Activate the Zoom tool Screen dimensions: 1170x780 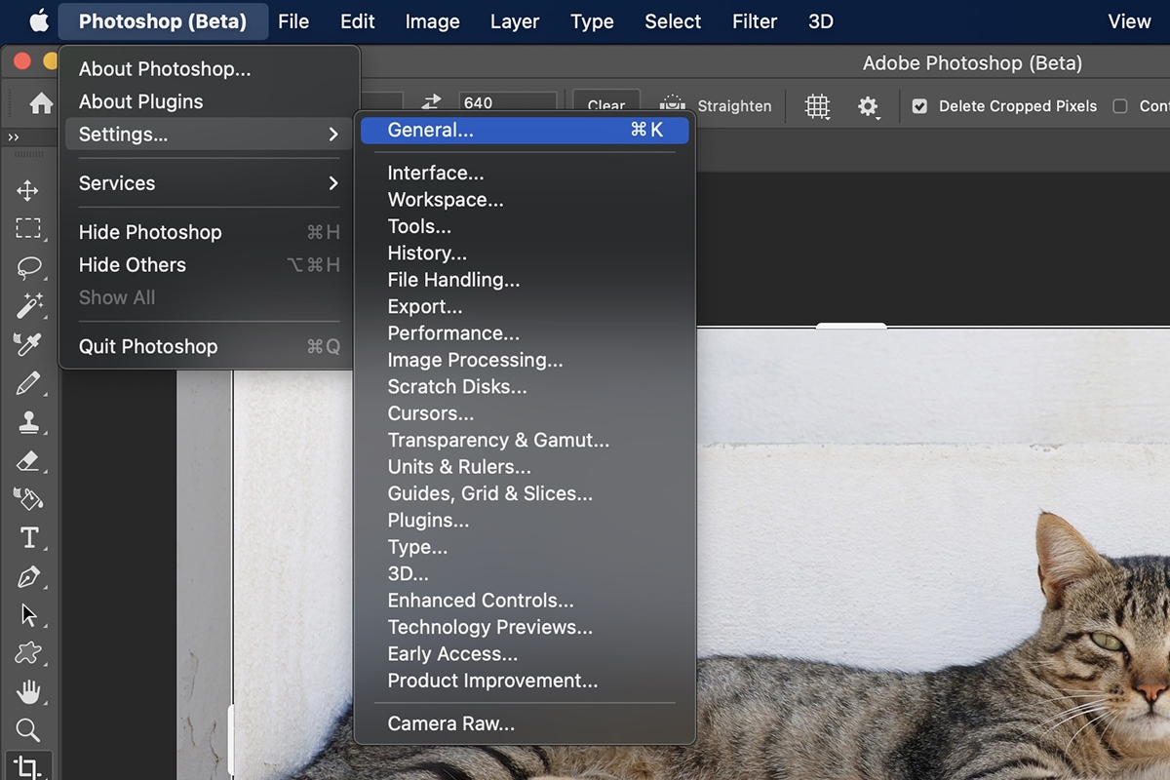coord(29,729)
